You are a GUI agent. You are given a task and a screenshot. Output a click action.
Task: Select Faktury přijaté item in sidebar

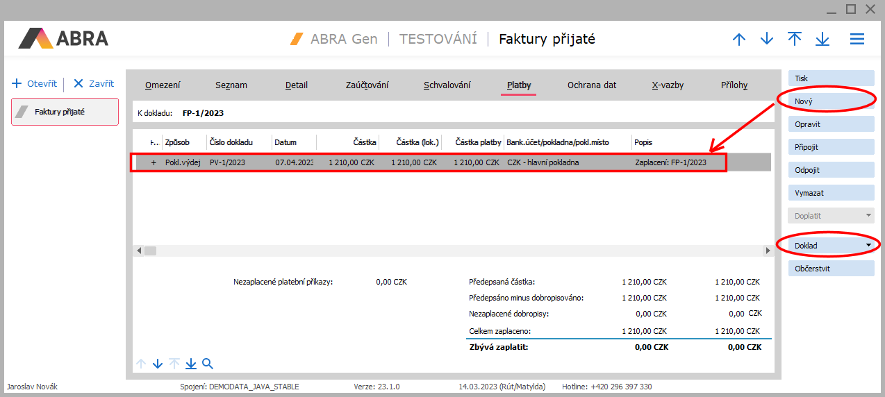click(65, 112)
